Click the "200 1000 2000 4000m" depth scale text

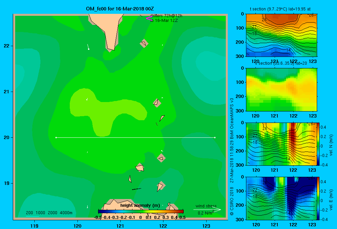pos(49,213)
